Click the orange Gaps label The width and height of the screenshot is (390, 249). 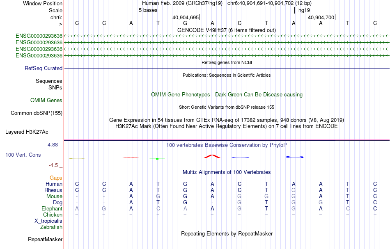pyautogui.click(x=56, y=178)
